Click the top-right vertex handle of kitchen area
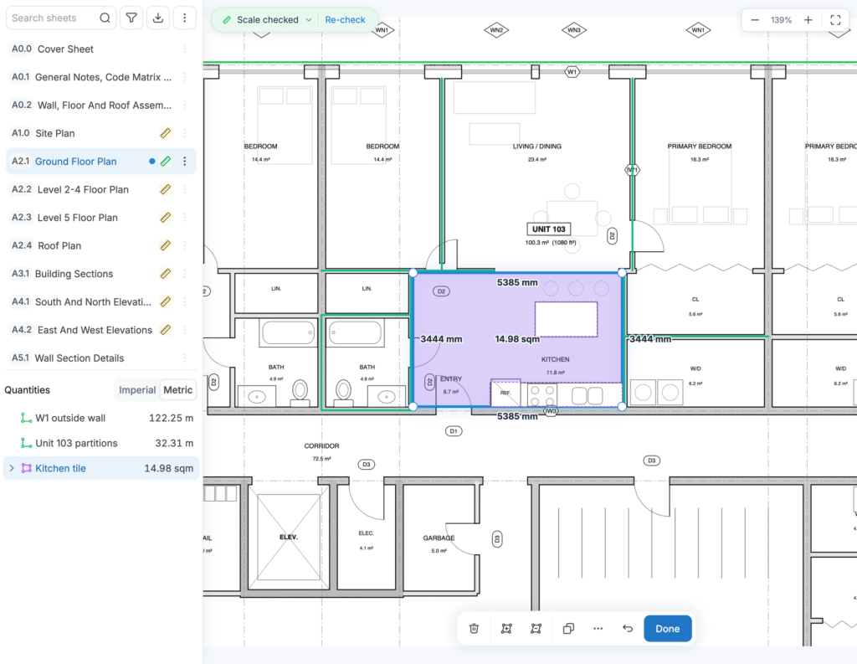Screen dimensions: 857x664 pyautogui.click(x=622, y=272)
